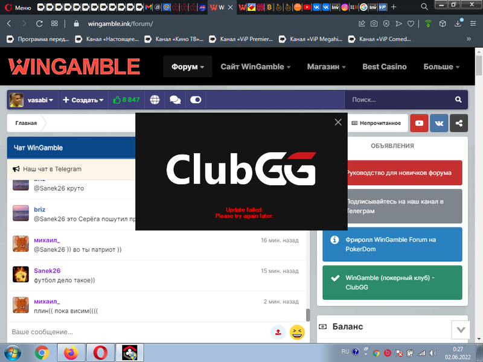This screenshot has width=483, height=362.
Task: Click the Непрочитанное button
Action: [376, 123]
